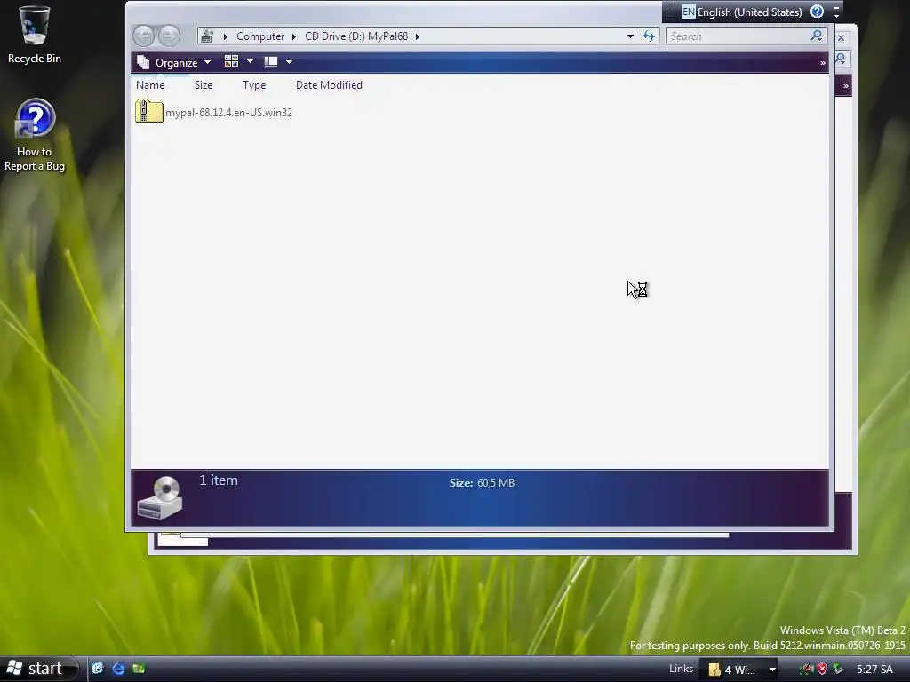Screen dimensions: 910x682
Task: Click the Views icon on the toolbar
Action: coord(232,61)
